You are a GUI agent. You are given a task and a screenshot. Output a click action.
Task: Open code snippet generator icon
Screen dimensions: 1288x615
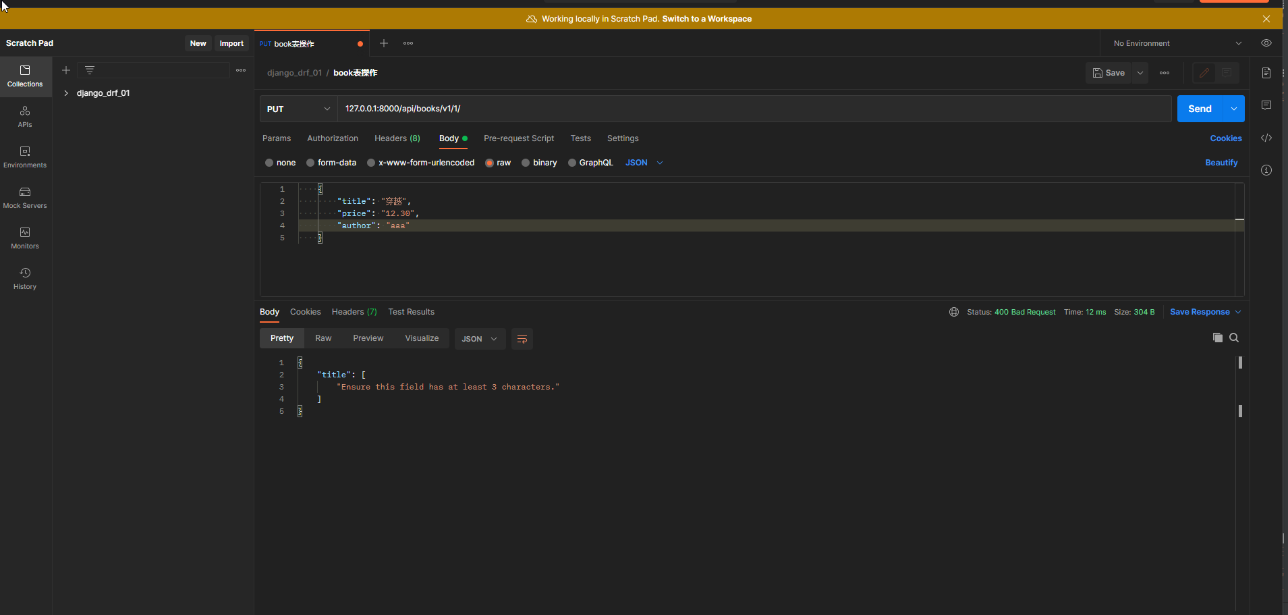pyautogui.click(x=1266, y=138)
